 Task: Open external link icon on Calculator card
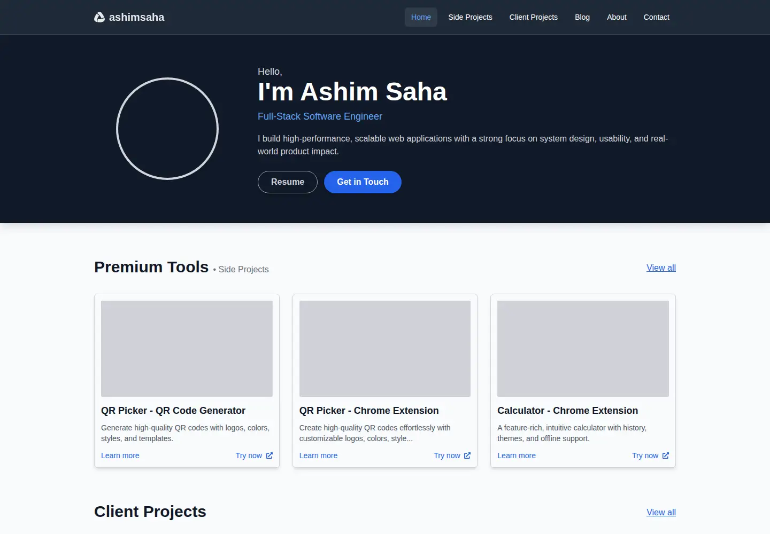pos(666,456)
